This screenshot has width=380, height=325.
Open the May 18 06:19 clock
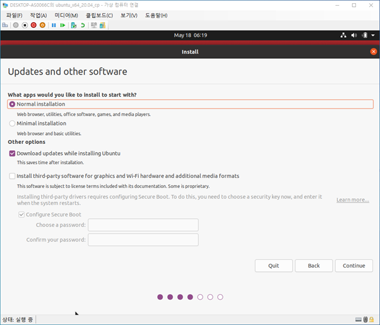coord(190,35)
